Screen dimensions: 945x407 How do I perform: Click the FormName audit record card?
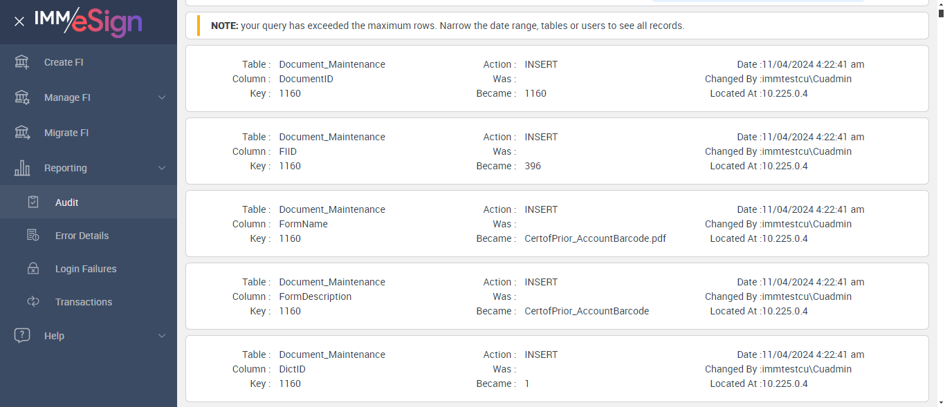(x=557, y=224)
